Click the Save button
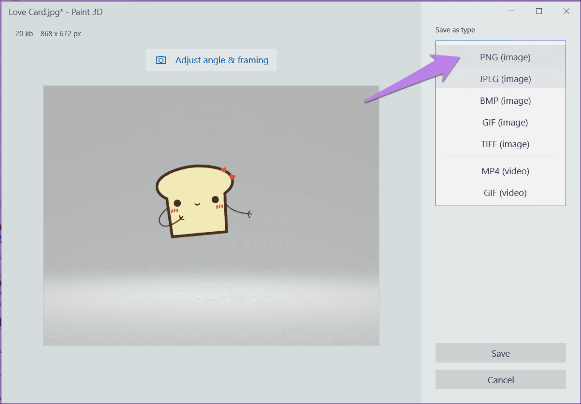The height and width of the screenshot is (404, 581). 501,353
